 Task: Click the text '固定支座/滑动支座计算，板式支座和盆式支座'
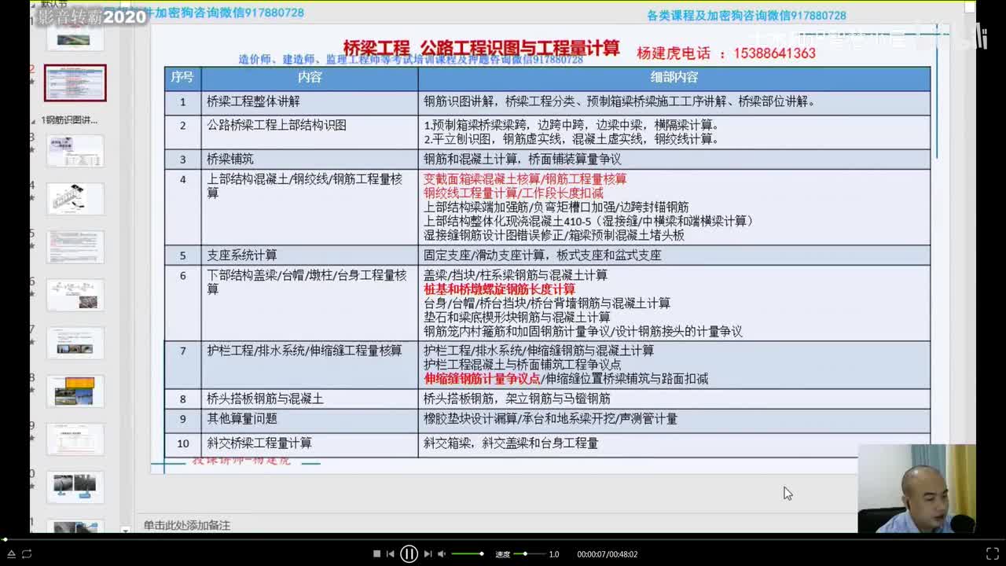(542, 255)
